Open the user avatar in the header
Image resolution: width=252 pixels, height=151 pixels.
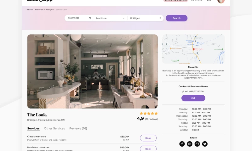221,1
